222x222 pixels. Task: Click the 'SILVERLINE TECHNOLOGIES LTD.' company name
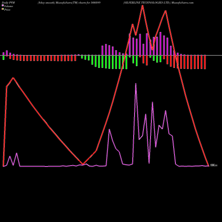click(x=147, y=3)
